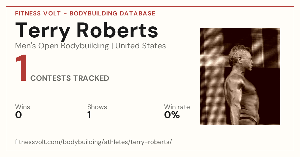This screenshot has height=157, width=300.
Task: Click the surname Roberts in heading
Action: (x=117, y=30)
